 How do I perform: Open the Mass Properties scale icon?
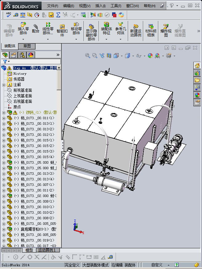click(x=22, y=15)
